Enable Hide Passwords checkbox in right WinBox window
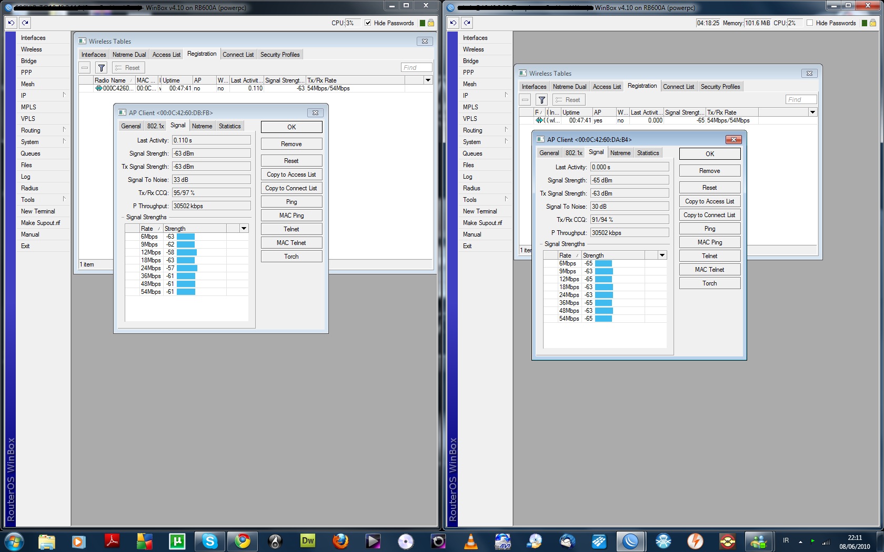The image size is (884, 552). click(810, 23)
